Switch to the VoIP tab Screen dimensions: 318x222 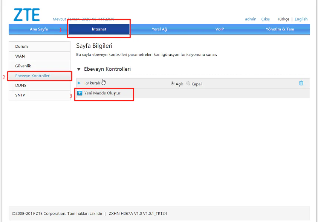pyautogui.click(x=220, y=29)
